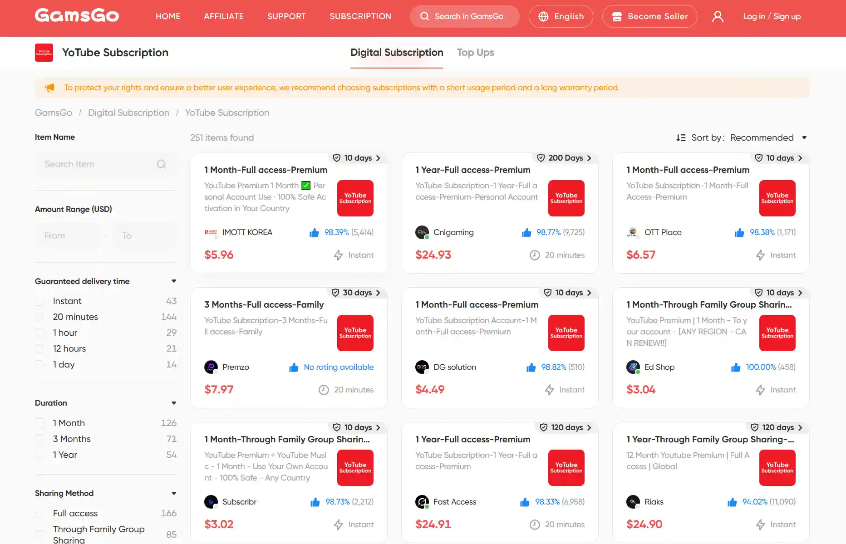The height and width of the screenshot is (544, 846).
Task: Check the Instant delivery filter
Action: tap(40, 301)
